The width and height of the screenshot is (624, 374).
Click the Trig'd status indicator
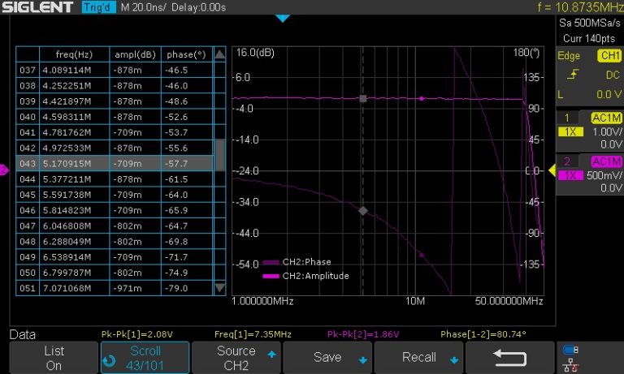(x=98, y=7)
